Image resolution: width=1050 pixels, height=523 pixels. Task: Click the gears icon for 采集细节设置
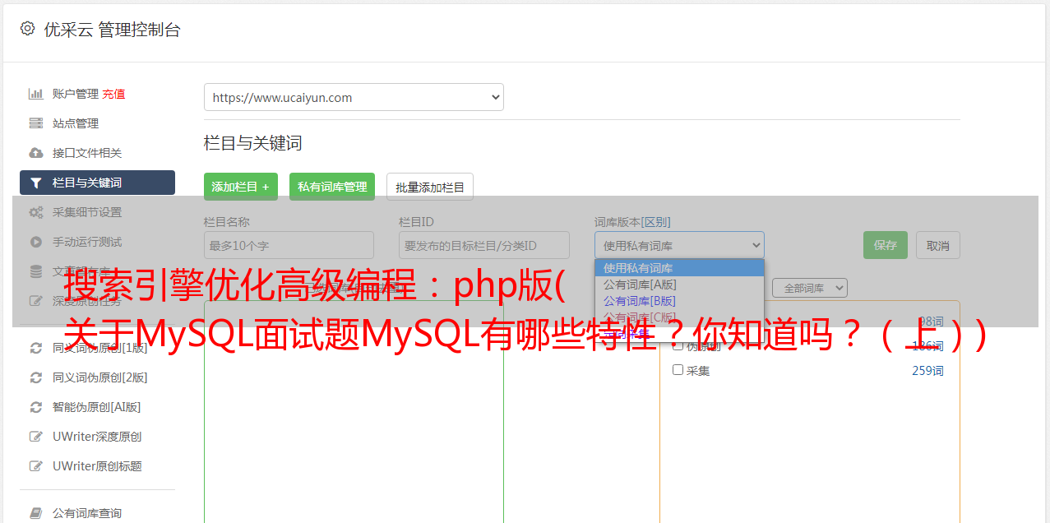pyautogui.click(x=36, y=212)
